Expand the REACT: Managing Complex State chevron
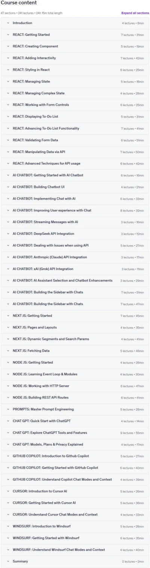150x568 pixels. pyautogui.click(x=7, y=93)
